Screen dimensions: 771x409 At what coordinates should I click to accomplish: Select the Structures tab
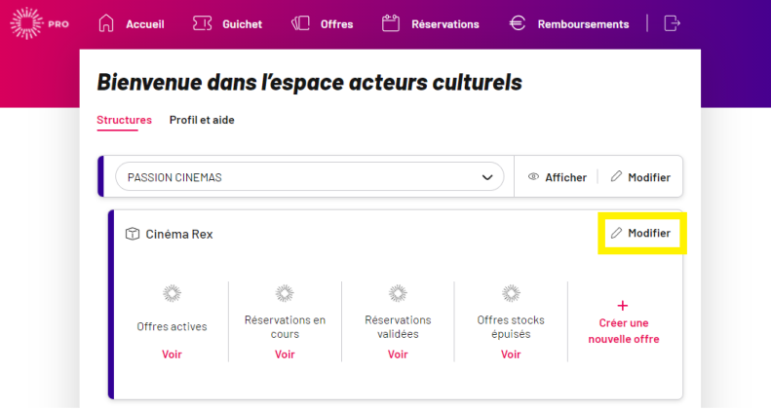click(x=124, y=120)
